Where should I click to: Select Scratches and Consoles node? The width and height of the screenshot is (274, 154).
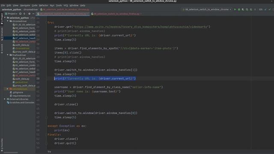click(x=21, y=103)
